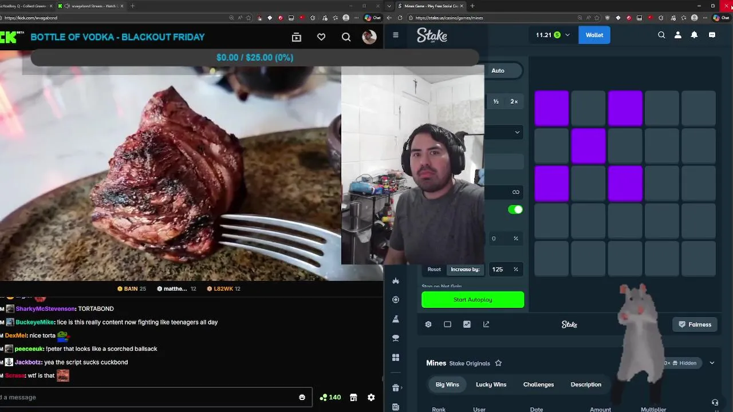Viewport: 733px width, 412px height.
Task: Open the Stake hamburger menu
Action: coord(395,35)
